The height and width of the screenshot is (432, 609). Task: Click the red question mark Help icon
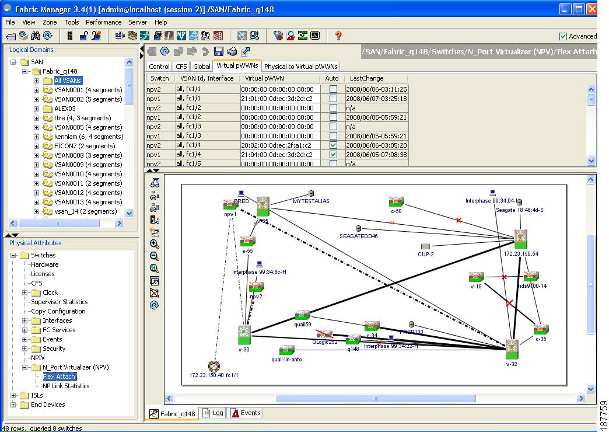click(x=338, y=36)
